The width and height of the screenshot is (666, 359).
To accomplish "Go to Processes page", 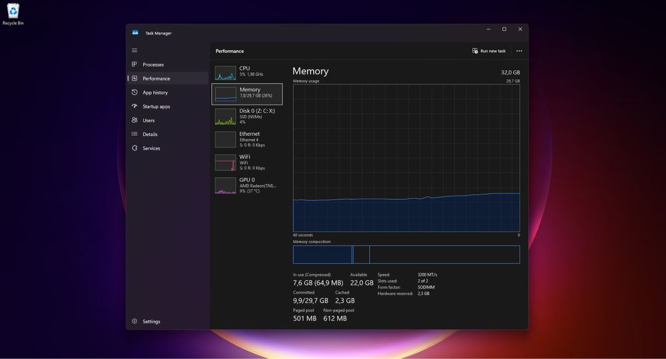I will click(x=167, y=65).
